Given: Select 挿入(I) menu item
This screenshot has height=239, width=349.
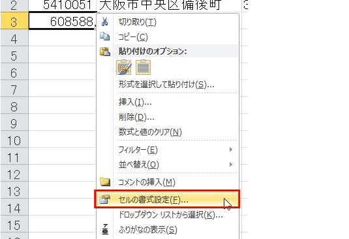Looking at the screenshot, I should (135, 102).
